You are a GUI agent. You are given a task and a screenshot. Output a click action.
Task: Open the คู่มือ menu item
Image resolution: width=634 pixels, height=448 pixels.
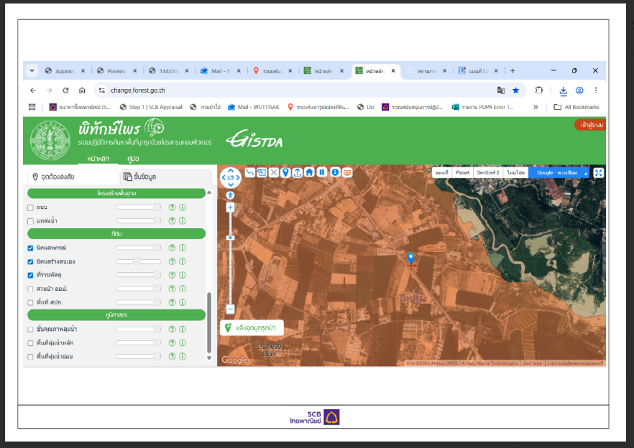click(x=133, y=159)
